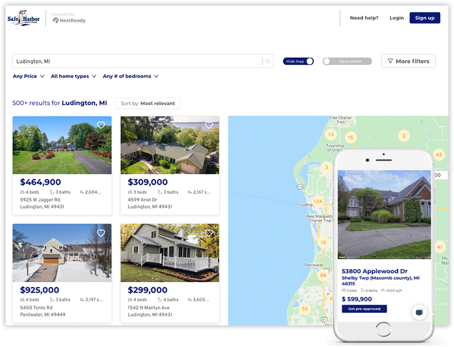Click the $464,900 price

40,182
